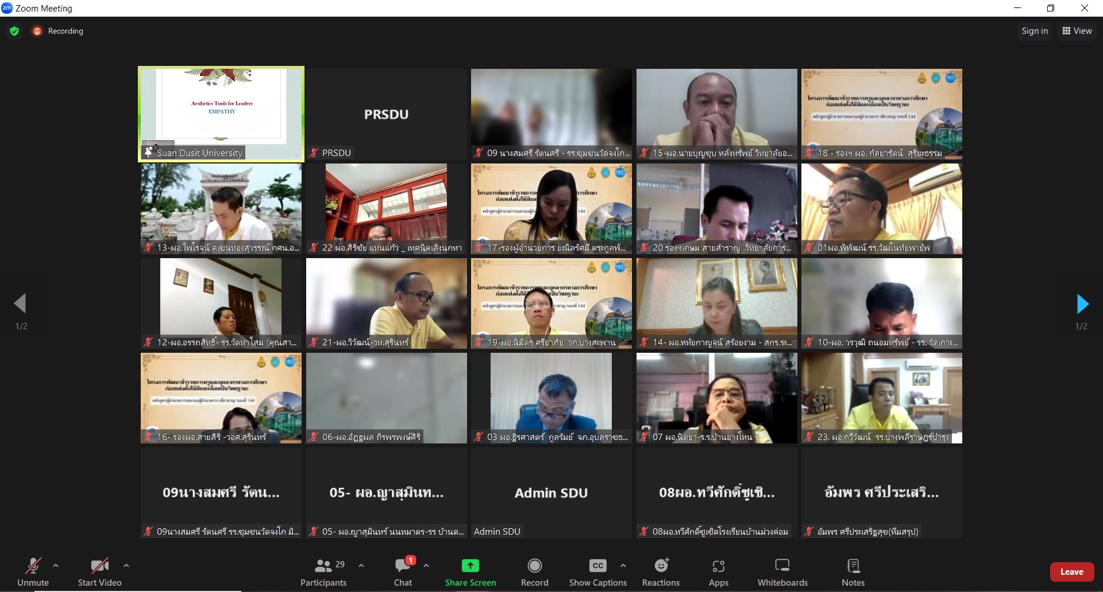Click the red Leave button

tap(1071, 572)
